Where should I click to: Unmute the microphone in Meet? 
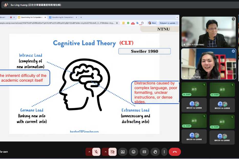click(96, 152)
